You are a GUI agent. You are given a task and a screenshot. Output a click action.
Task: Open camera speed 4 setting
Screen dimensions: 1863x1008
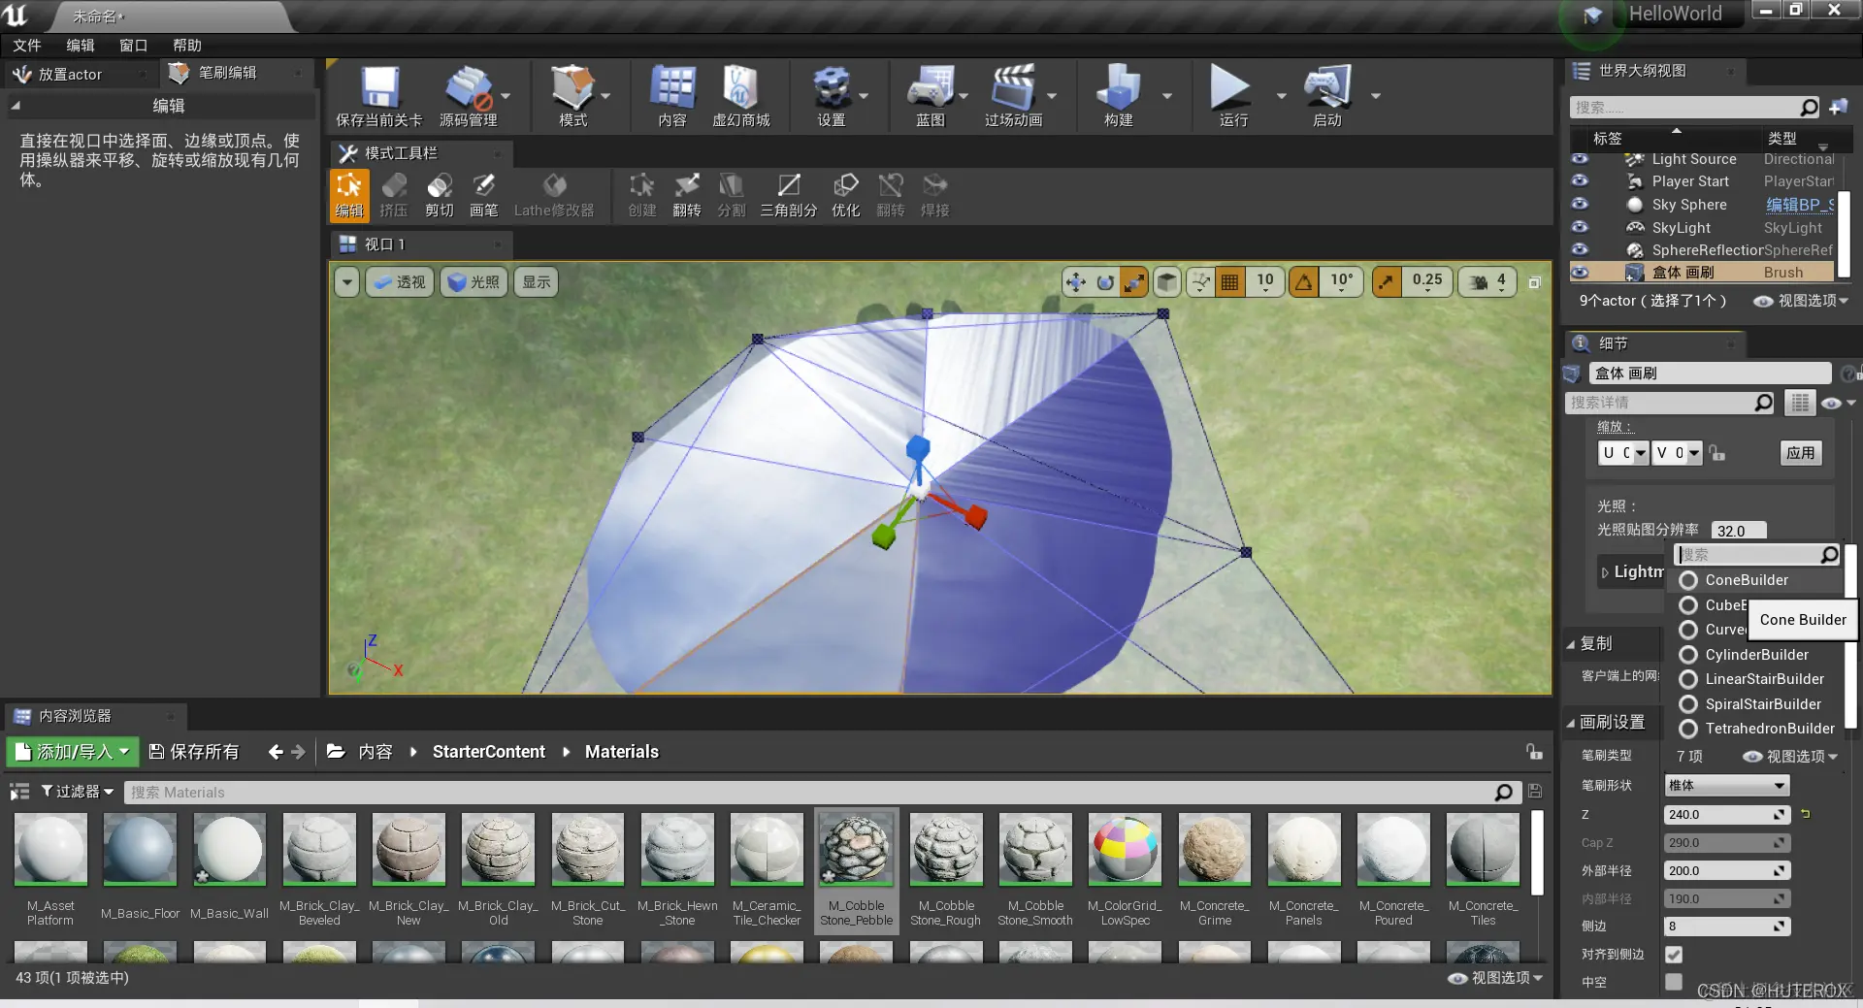1487,282
